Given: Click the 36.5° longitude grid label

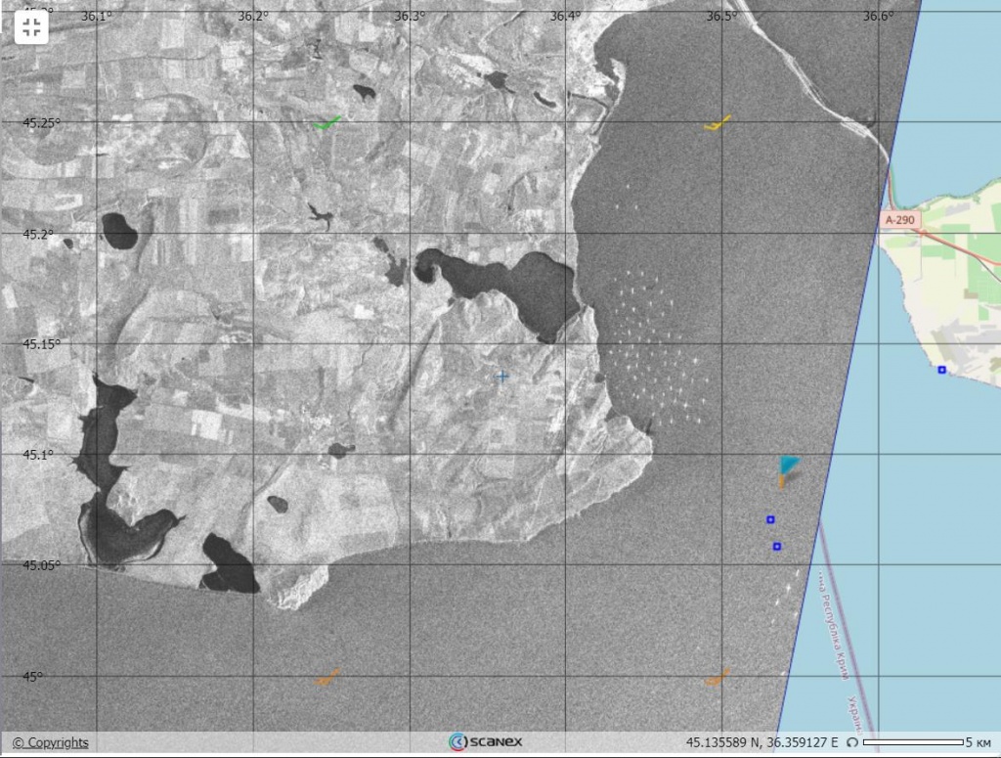Looking at the screenshot, I should [722, 16].
